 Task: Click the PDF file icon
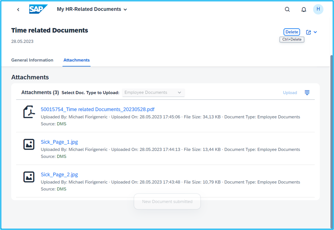pyautogui.click(x=29, y=112)
